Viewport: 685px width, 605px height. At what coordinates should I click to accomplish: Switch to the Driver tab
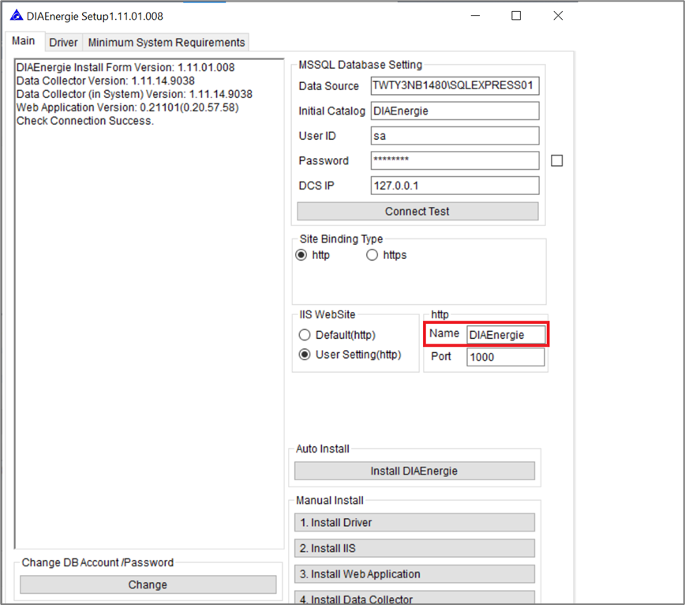[x=63, y=42]
